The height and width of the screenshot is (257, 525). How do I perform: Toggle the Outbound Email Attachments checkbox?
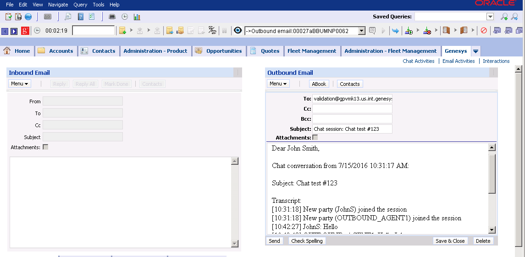click(x=315, y=138)
